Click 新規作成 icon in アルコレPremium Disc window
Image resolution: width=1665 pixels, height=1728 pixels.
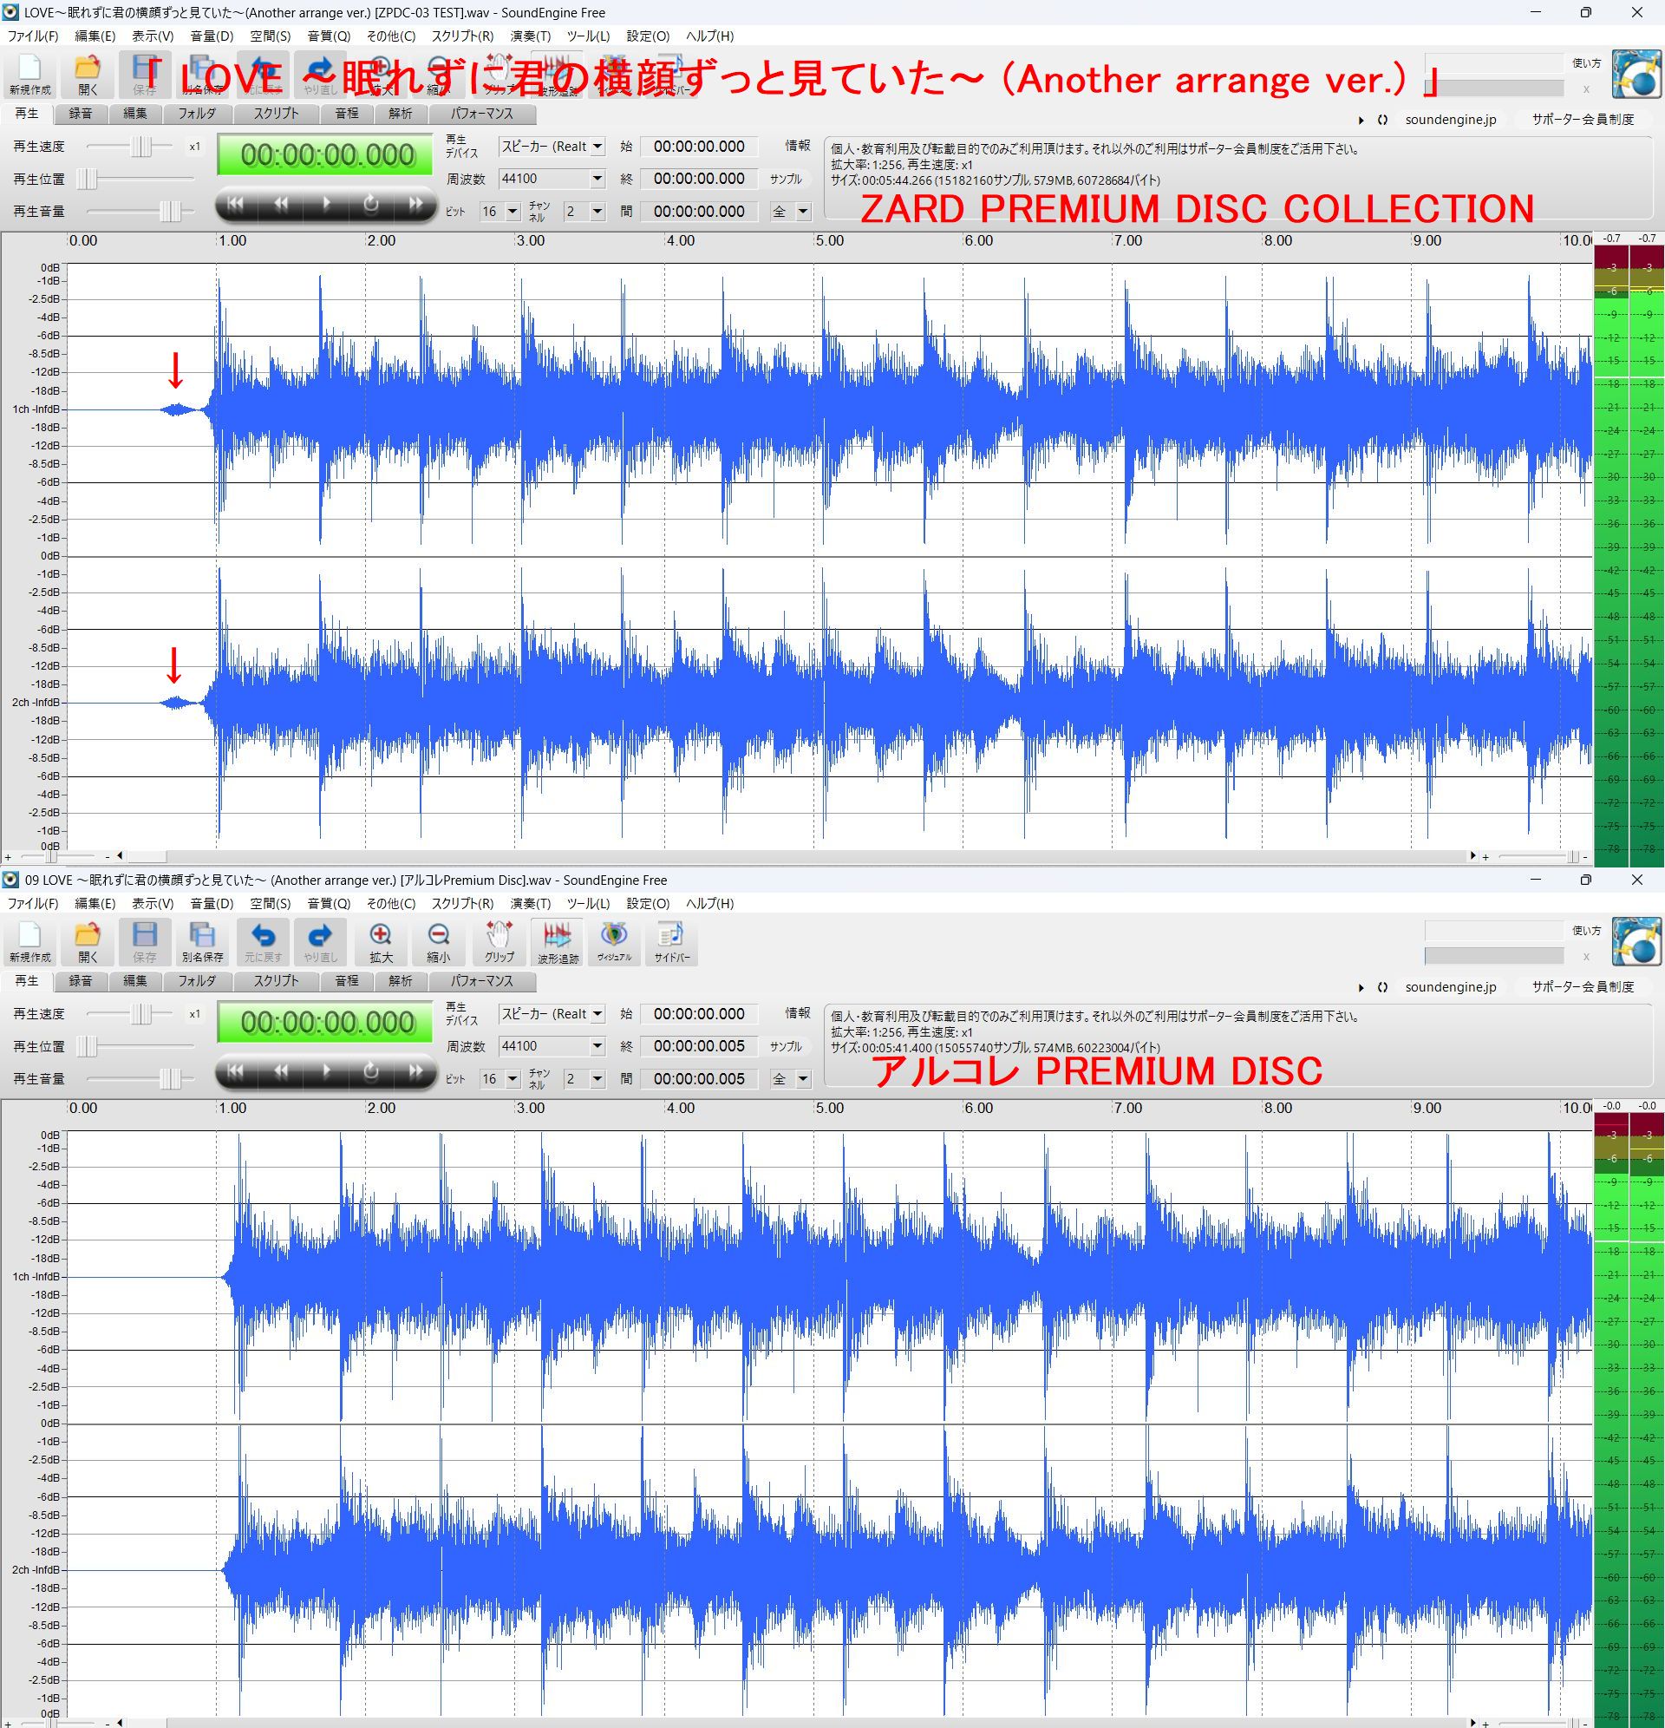click(30, 940)
